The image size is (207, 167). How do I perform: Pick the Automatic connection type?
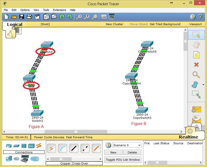tap(51, 148)
